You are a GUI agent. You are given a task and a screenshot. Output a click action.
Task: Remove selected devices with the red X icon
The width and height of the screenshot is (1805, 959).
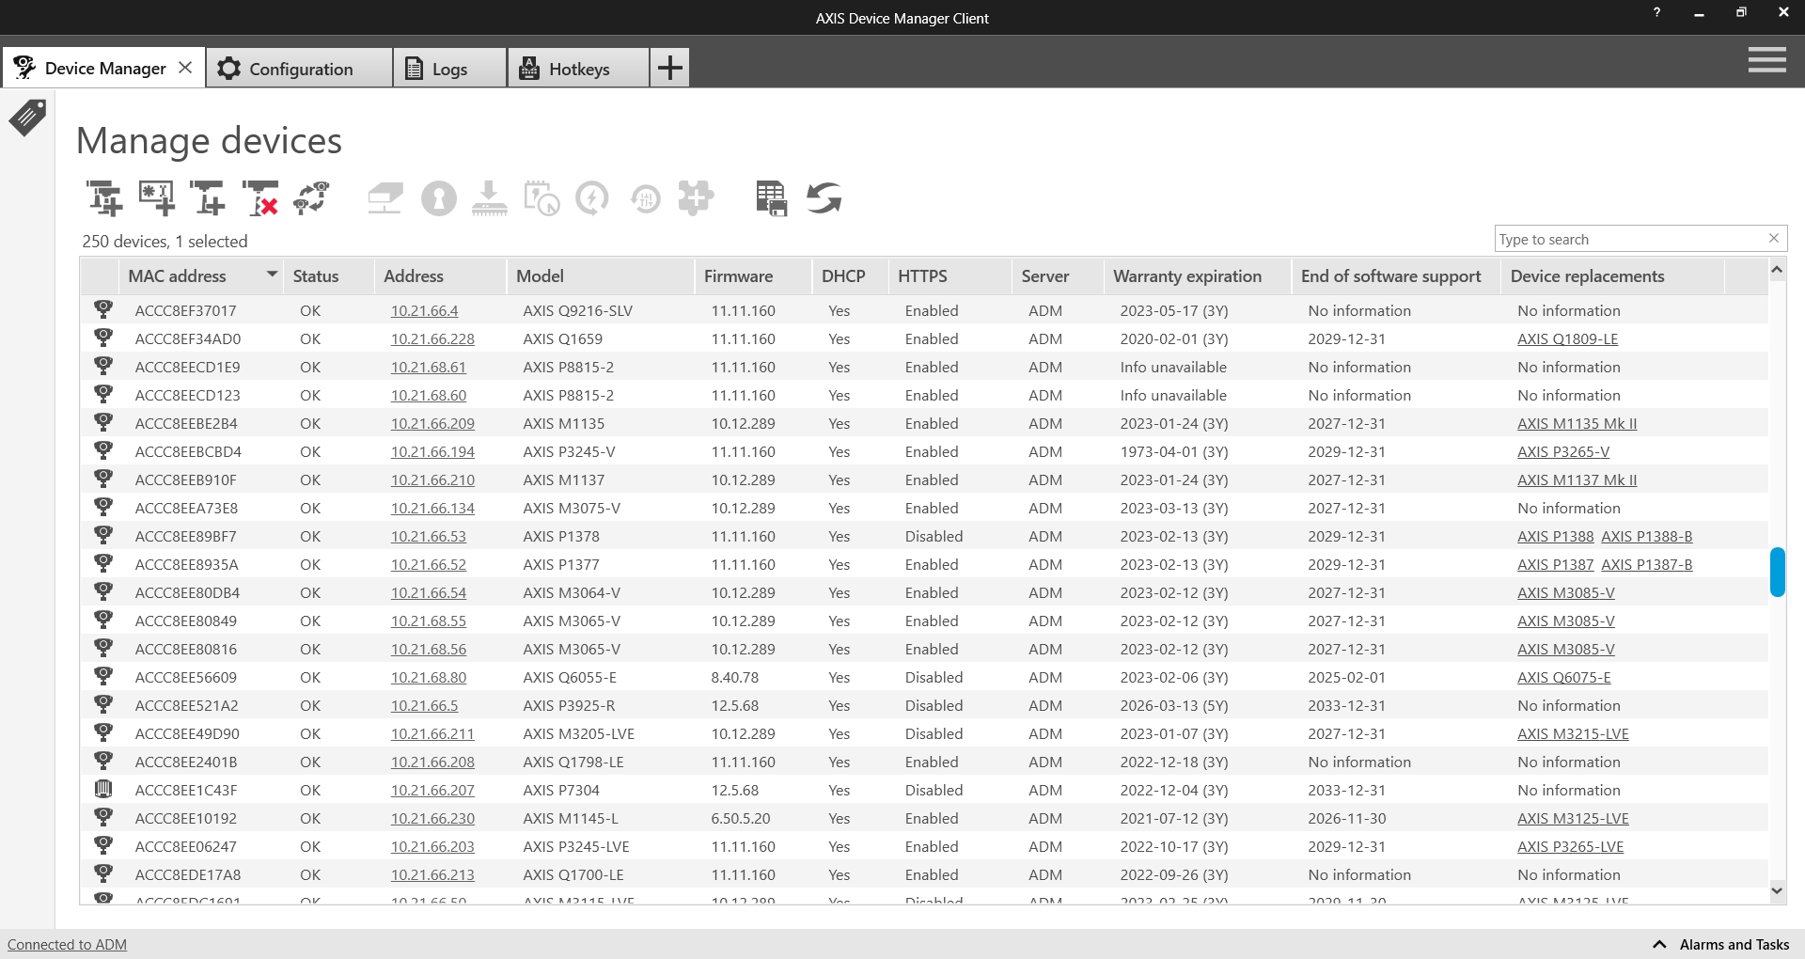[259, 198]
